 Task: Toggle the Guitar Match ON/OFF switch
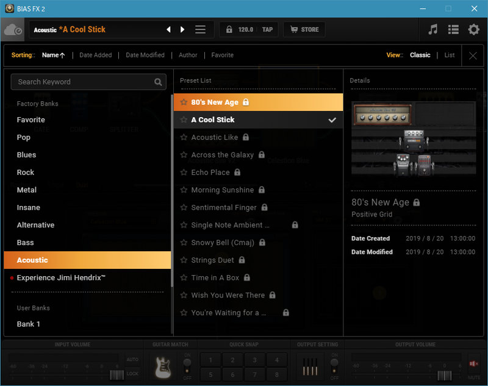click(x=187, y=365)
